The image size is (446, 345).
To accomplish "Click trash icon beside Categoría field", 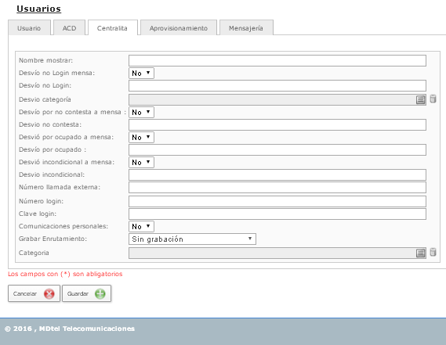I will point(433,252).
